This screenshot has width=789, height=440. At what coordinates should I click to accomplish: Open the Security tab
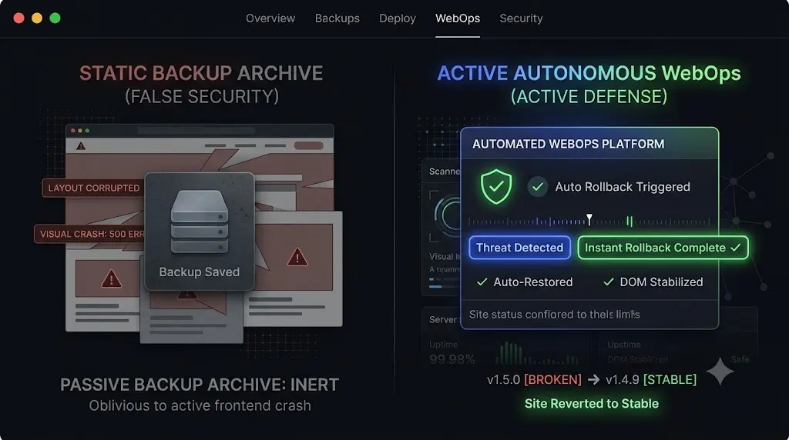[521, 18]
